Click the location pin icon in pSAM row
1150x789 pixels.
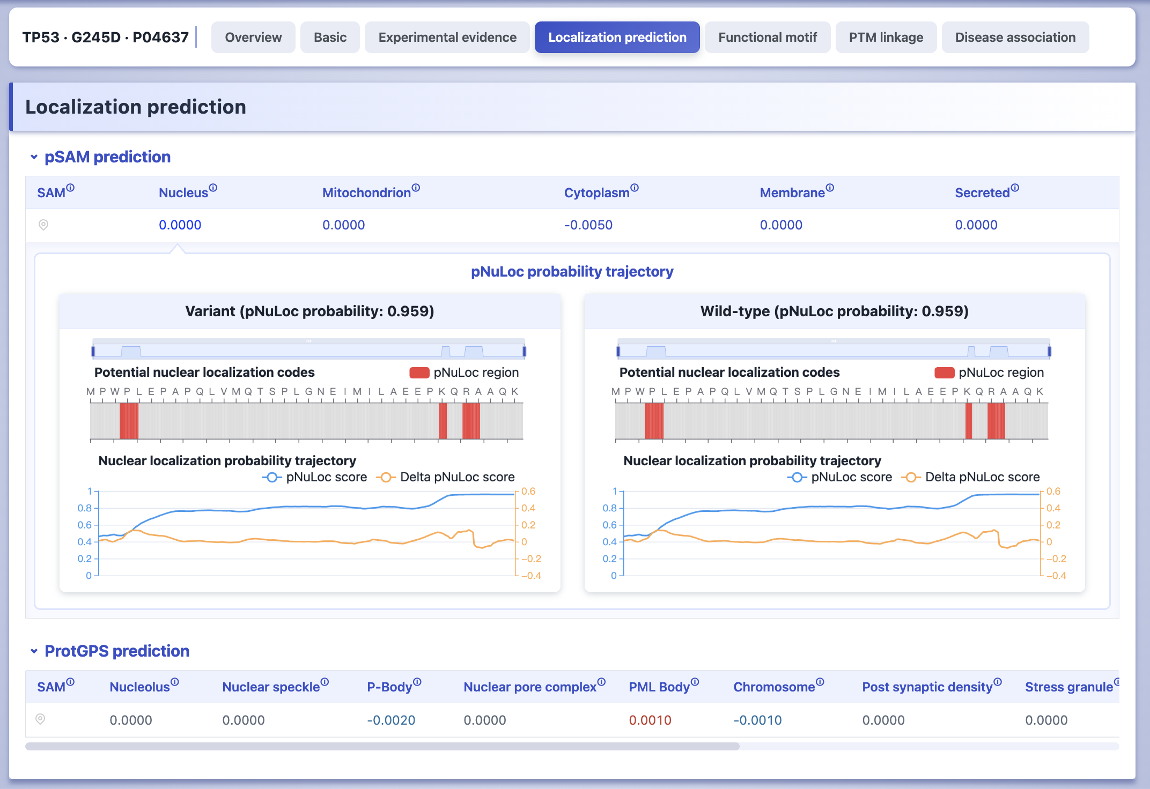(x=43, y=225)
